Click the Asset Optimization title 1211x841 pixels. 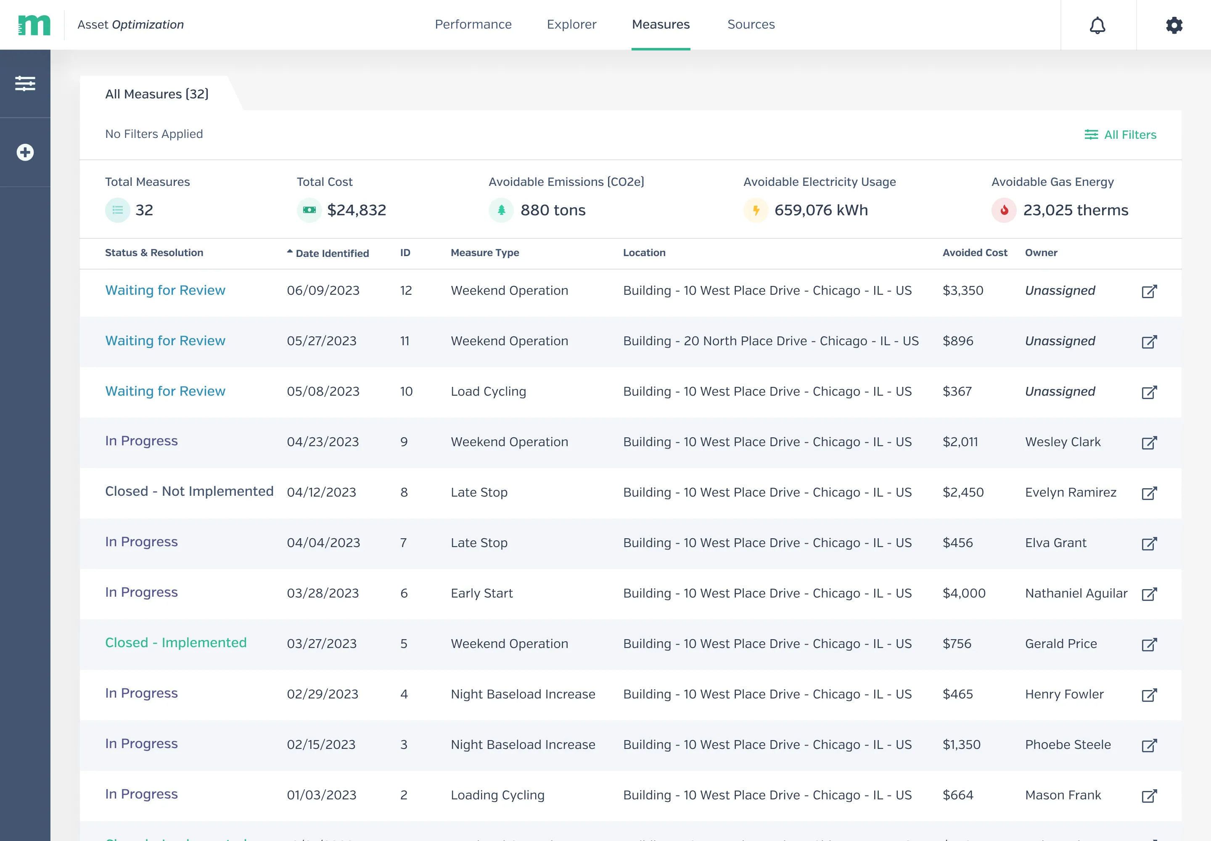[x=130, y=24]
